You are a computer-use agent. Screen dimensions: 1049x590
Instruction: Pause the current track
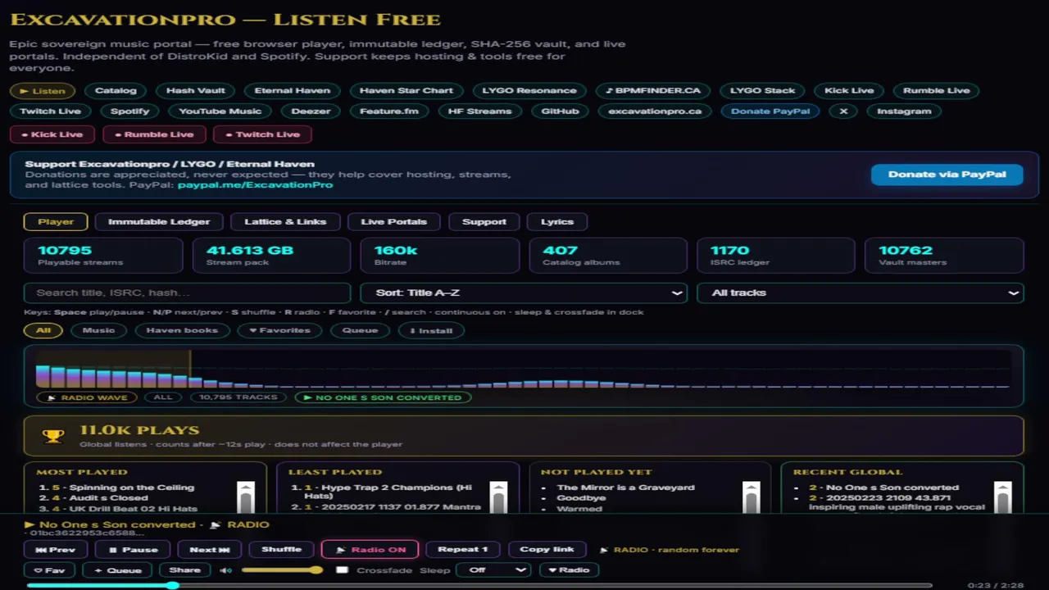[133, 550]
